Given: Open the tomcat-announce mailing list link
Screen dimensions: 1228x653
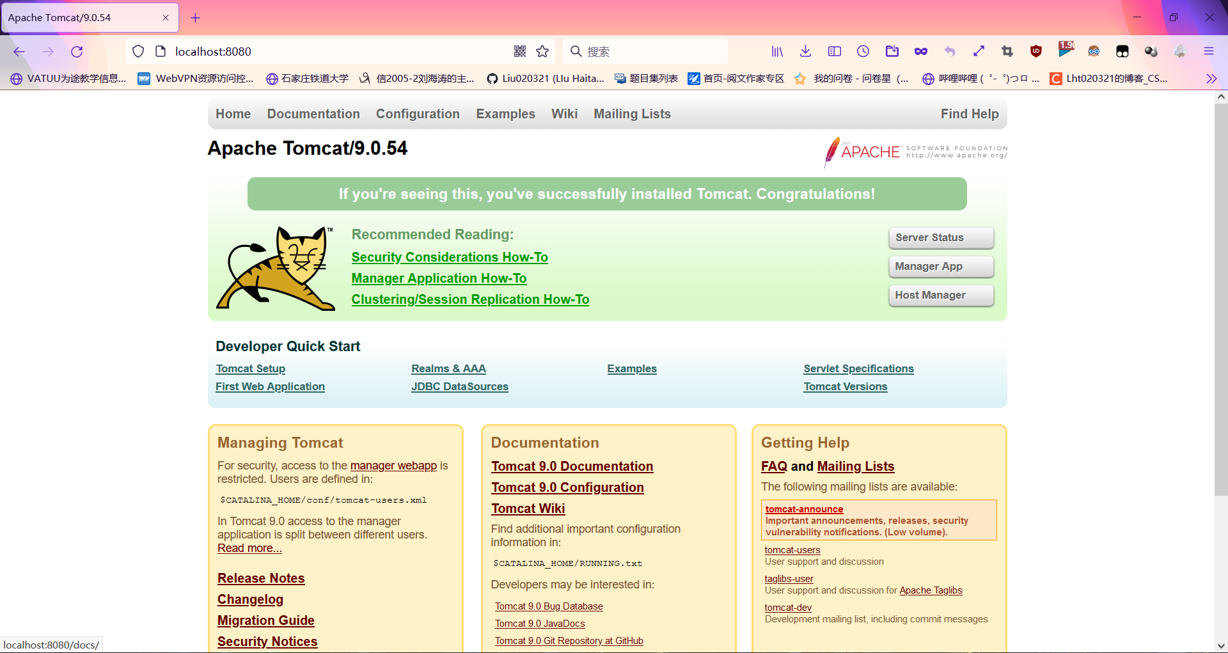Looking at the screenshot, I should point(804,509).
